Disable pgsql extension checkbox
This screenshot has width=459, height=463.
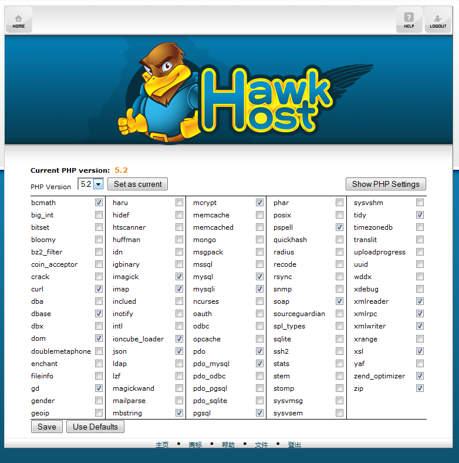(x=259, y=413)
